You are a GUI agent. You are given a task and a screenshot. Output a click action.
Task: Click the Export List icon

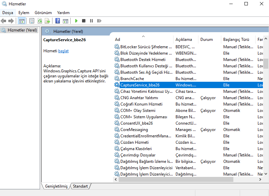click(x=48, y=21)
